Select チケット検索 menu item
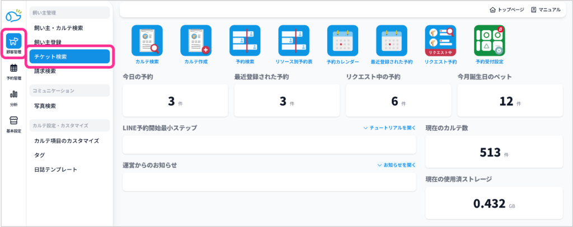573x227 pixels. click(x=69, y=56)
